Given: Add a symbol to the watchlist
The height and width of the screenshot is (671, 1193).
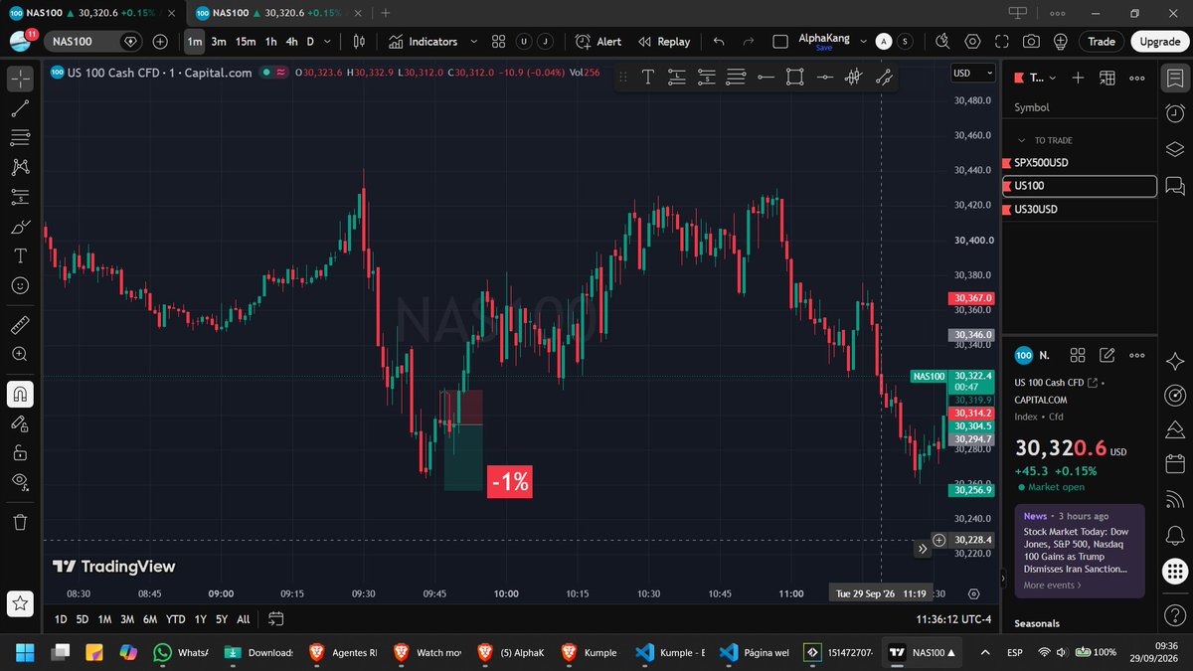Looking at the screenshot, I should [1078, 77].
